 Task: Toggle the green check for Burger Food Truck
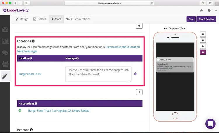pos(20,110)
